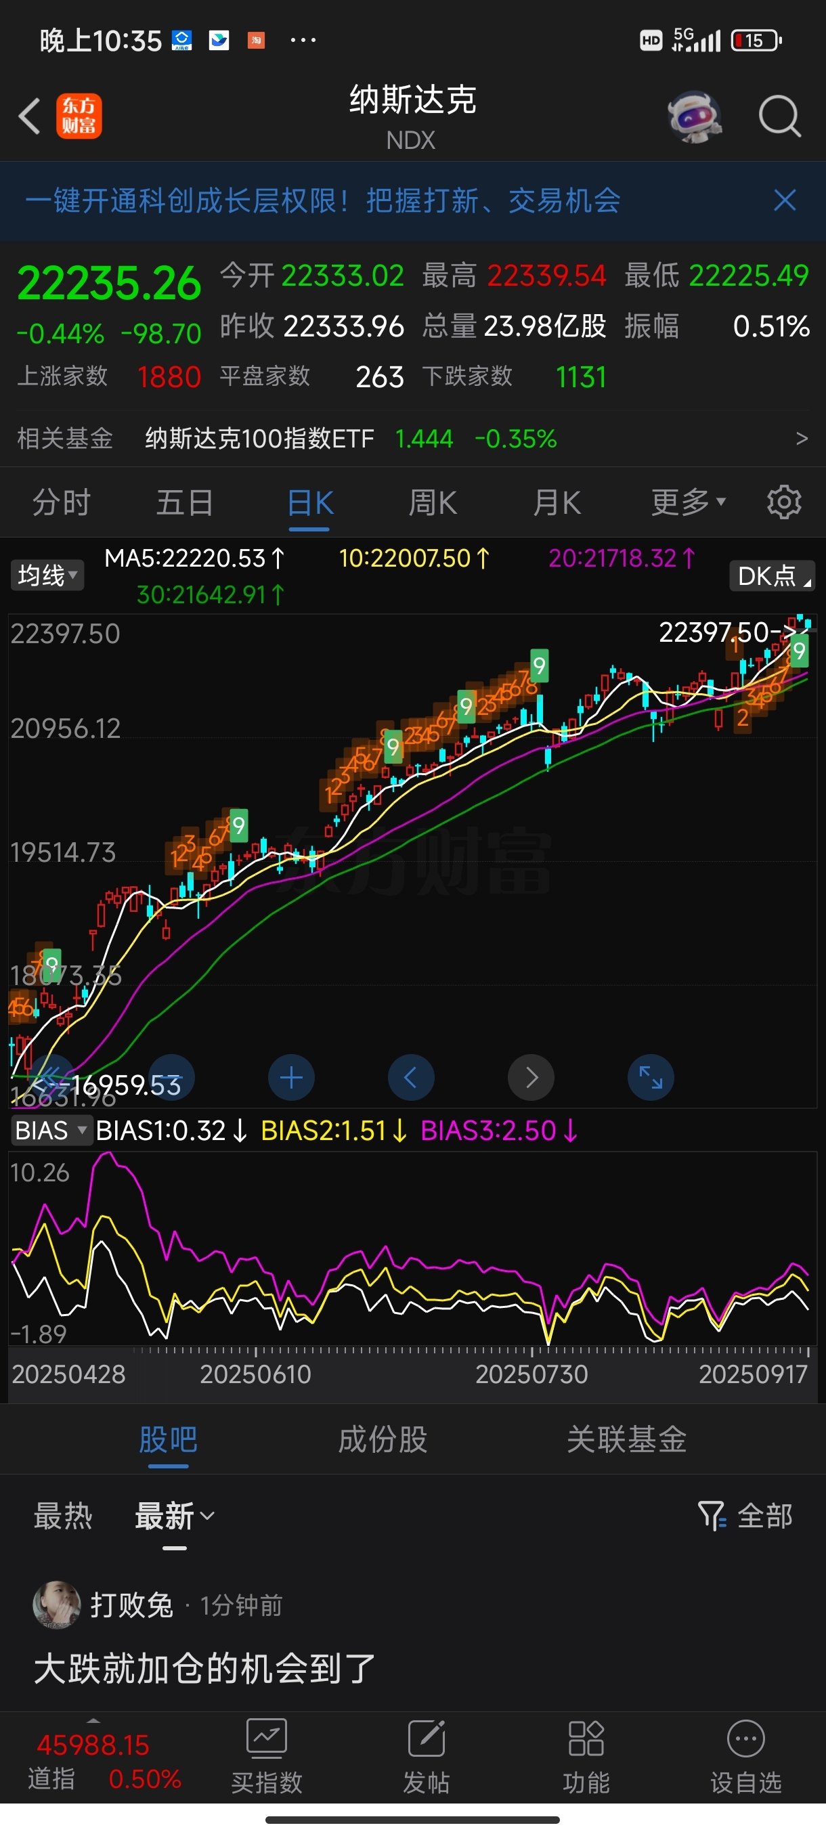Tap the BIAS1:0.32 value label
The image size is (826, 1836).
pyautogui.click(x=171, y=1131)
